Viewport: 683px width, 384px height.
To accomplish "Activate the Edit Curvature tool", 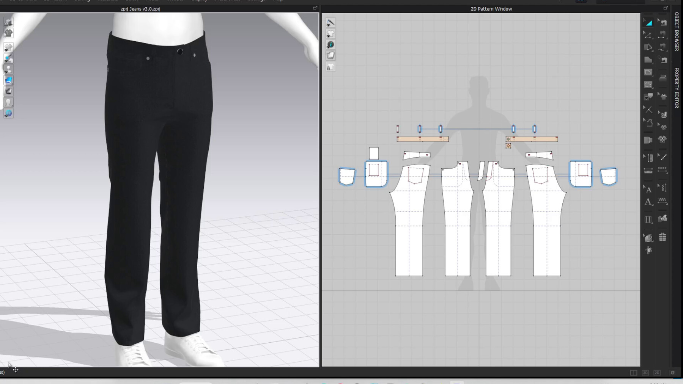I will tap(648, 47).
